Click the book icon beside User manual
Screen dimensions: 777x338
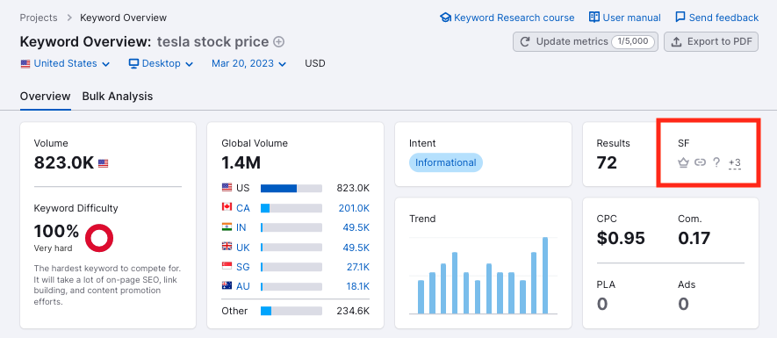click(x=594, y=18)
